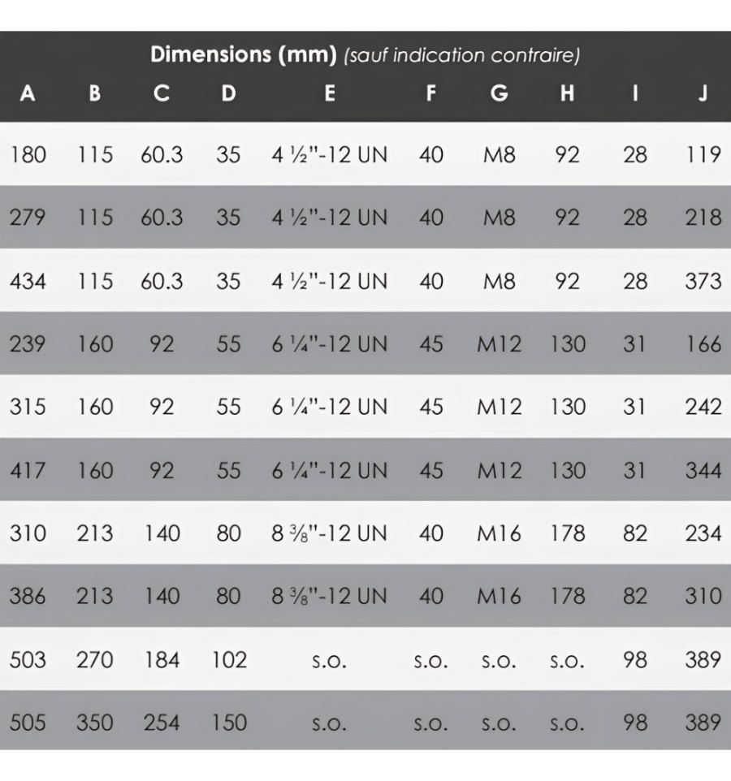Click the cell with value 150
This screenshot has height=781, width=731.
[229, 723]
